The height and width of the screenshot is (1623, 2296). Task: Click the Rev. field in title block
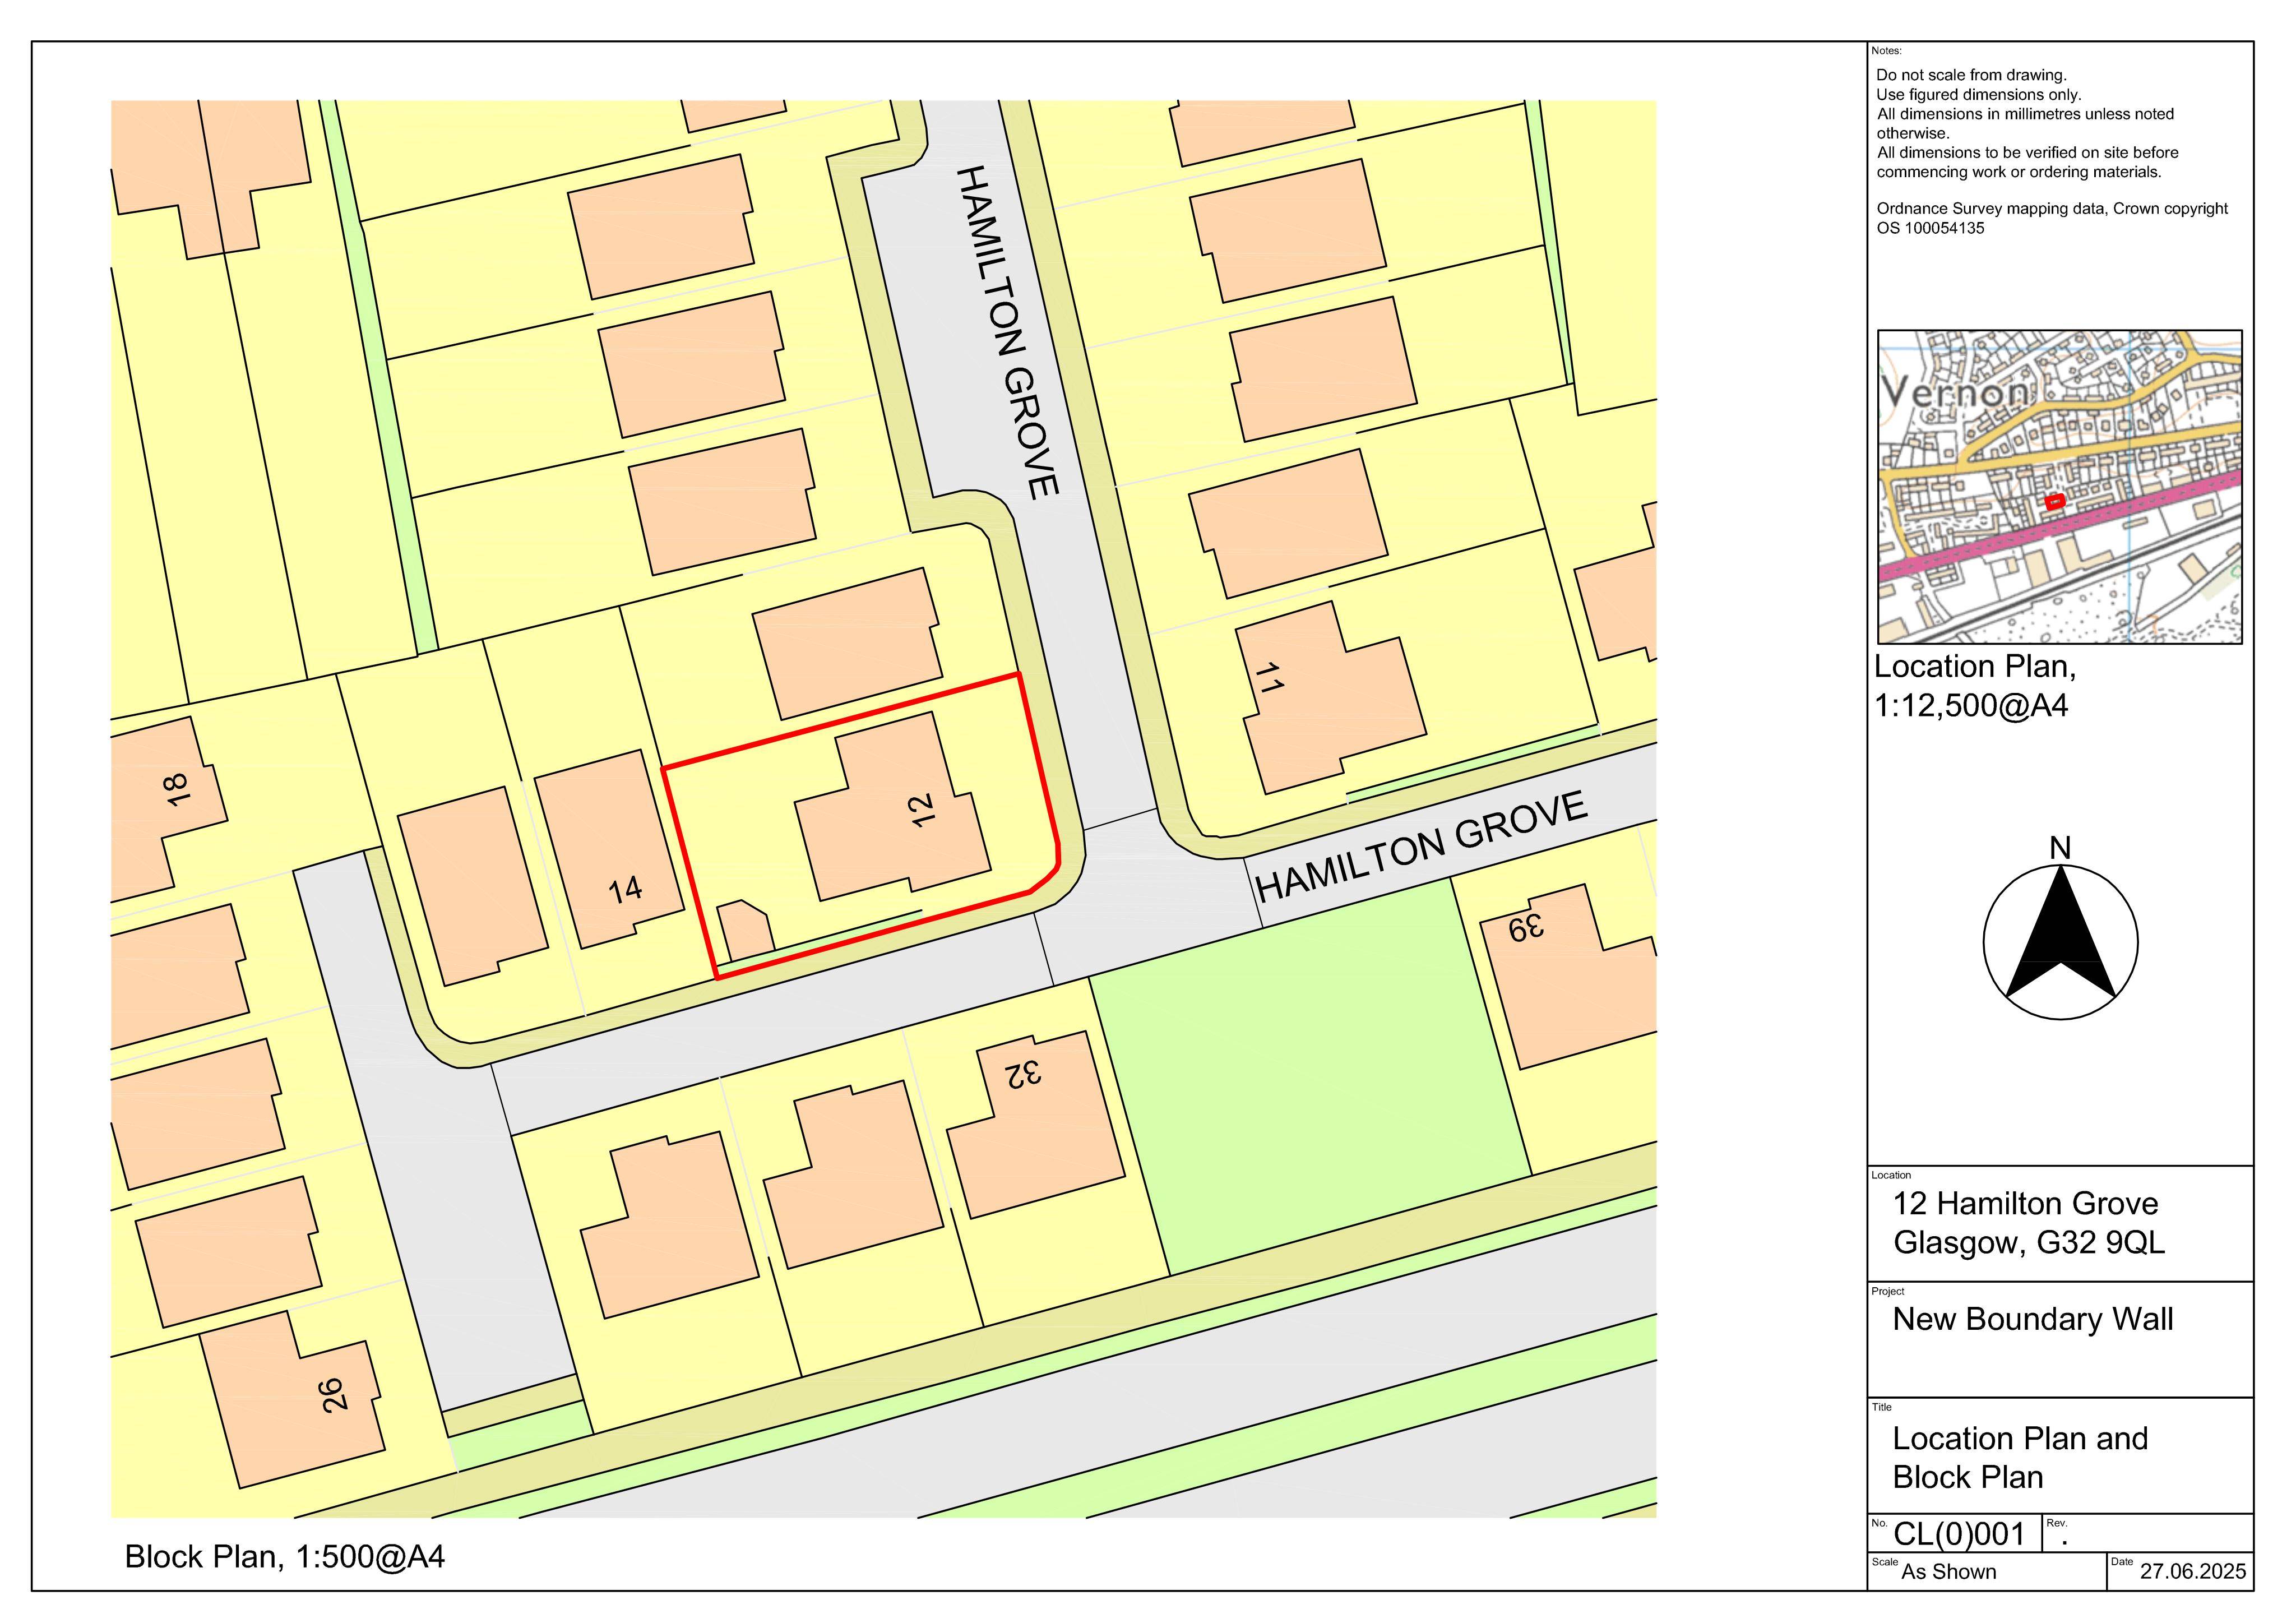(2148, 1534)
